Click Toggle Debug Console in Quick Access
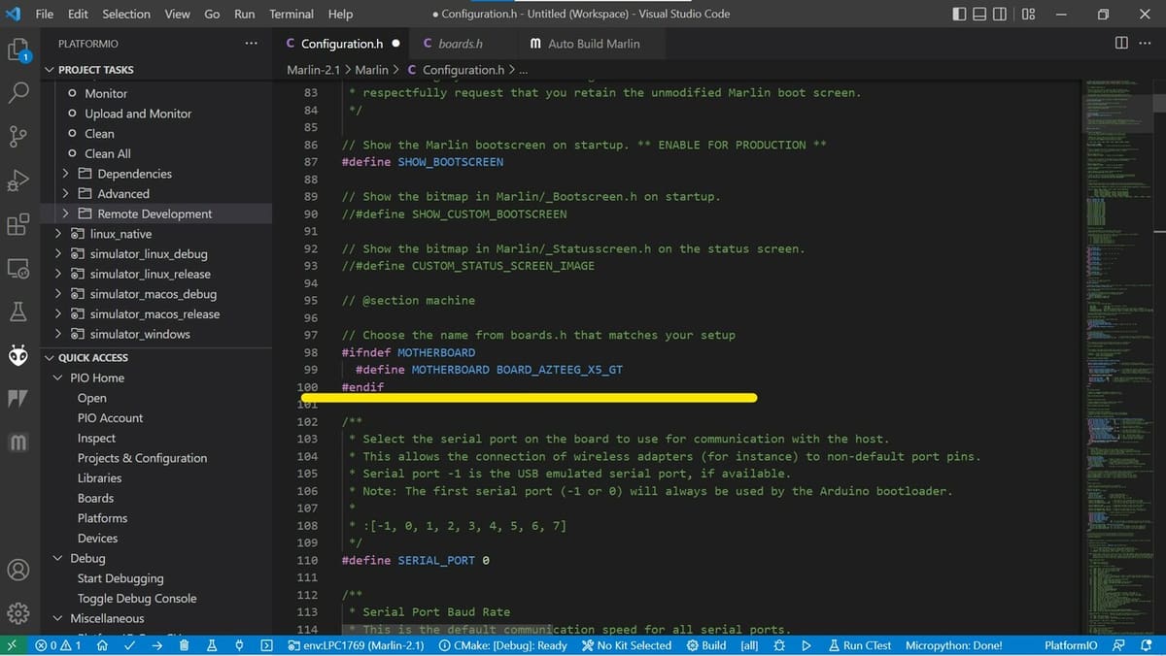The height and width of the screenshot is (656, 1166). [x=137, y=599]
